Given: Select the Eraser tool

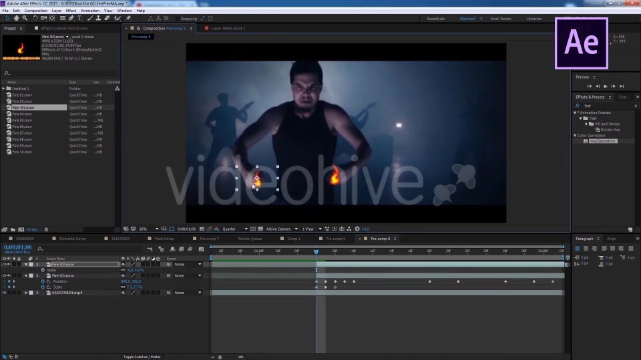Looking at the screenshot, I should point(107,19).
